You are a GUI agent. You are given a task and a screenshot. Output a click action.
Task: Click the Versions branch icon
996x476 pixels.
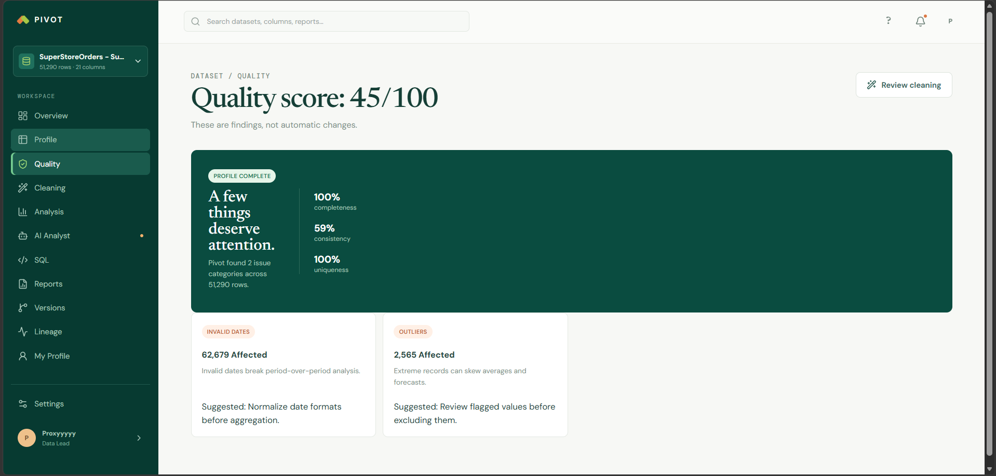[23, 308]
